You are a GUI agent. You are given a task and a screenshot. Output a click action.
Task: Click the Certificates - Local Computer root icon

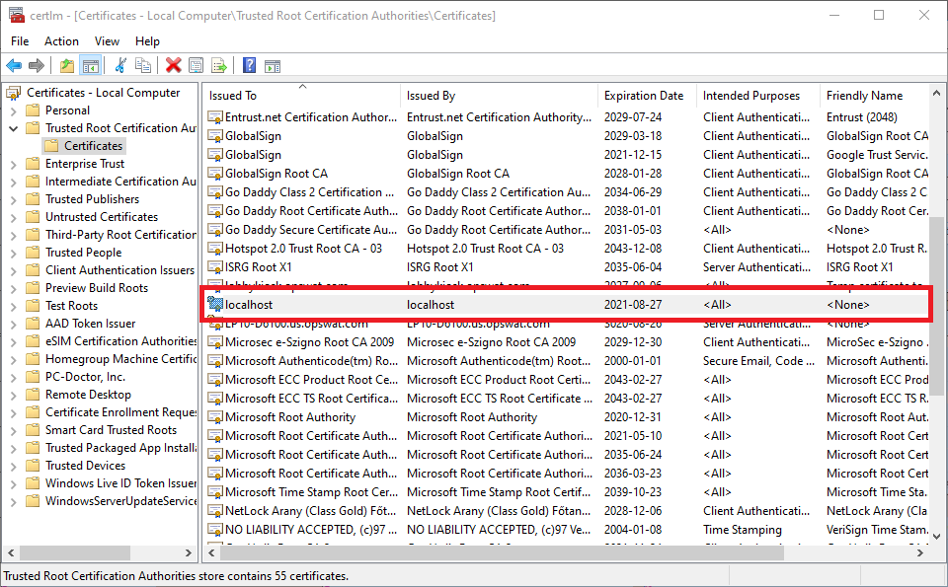point(13,93)
